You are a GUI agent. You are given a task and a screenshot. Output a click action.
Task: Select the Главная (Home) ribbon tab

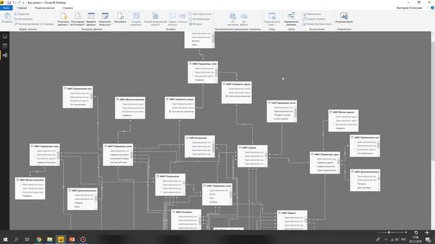tap(22, 7)
